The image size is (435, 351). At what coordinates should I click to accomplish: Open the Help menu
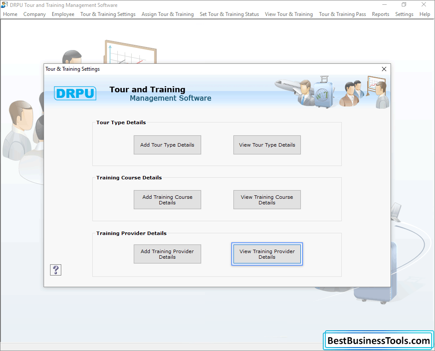coord(425,14)
